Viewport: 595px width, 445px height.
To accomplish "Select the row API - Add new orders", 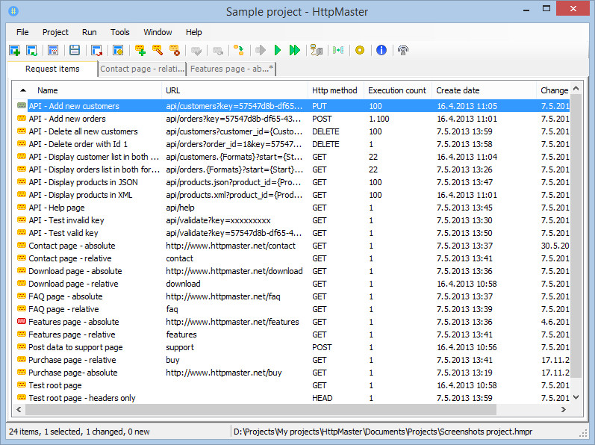I will (291, 119).
